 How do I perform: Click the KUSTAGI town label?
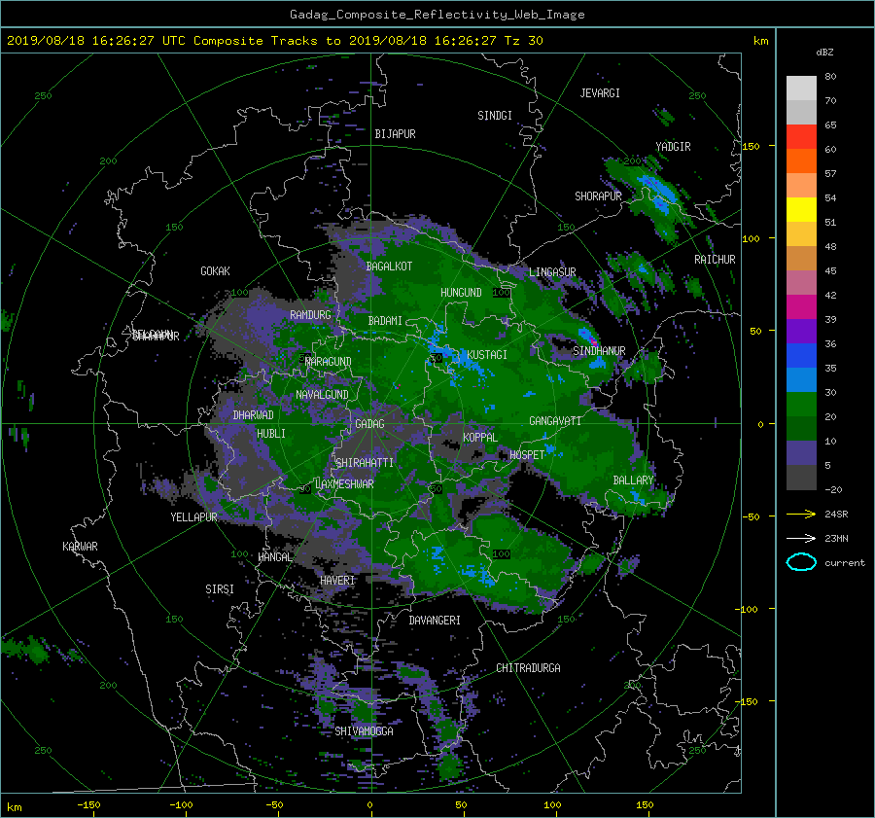pos(487,355)
